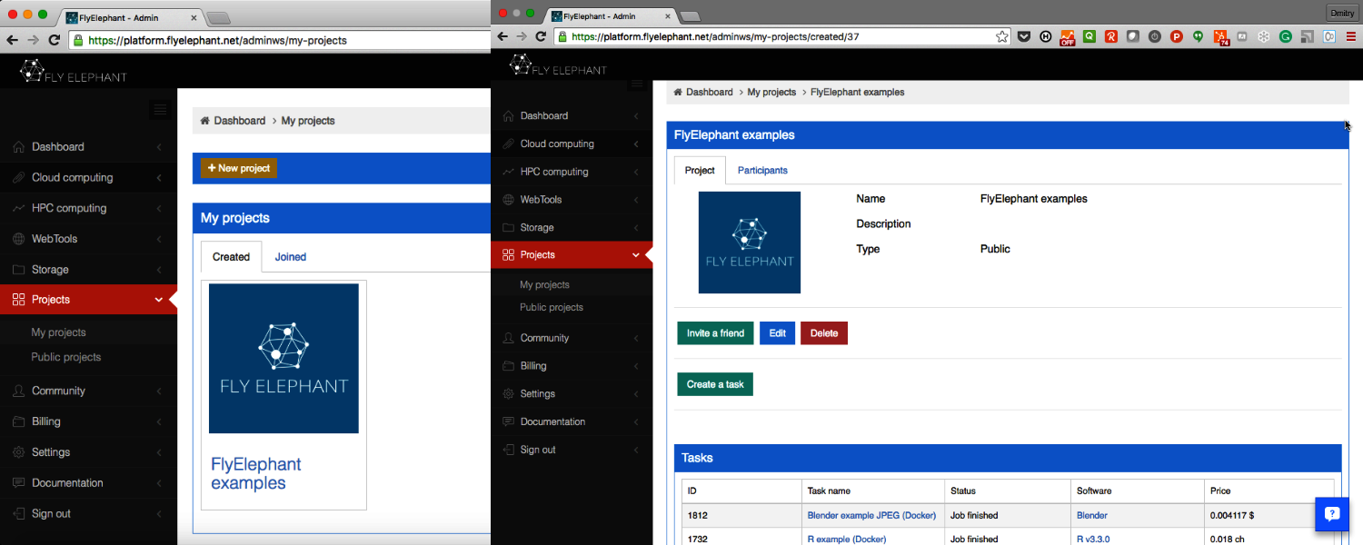Expand HPC computing chevron in right window

636,172
